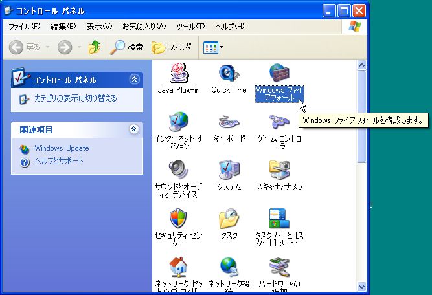Viewport: 432px width, 295px height.
Task: Open the ヘルプとサポート link
Action: [x=59, y=161]
